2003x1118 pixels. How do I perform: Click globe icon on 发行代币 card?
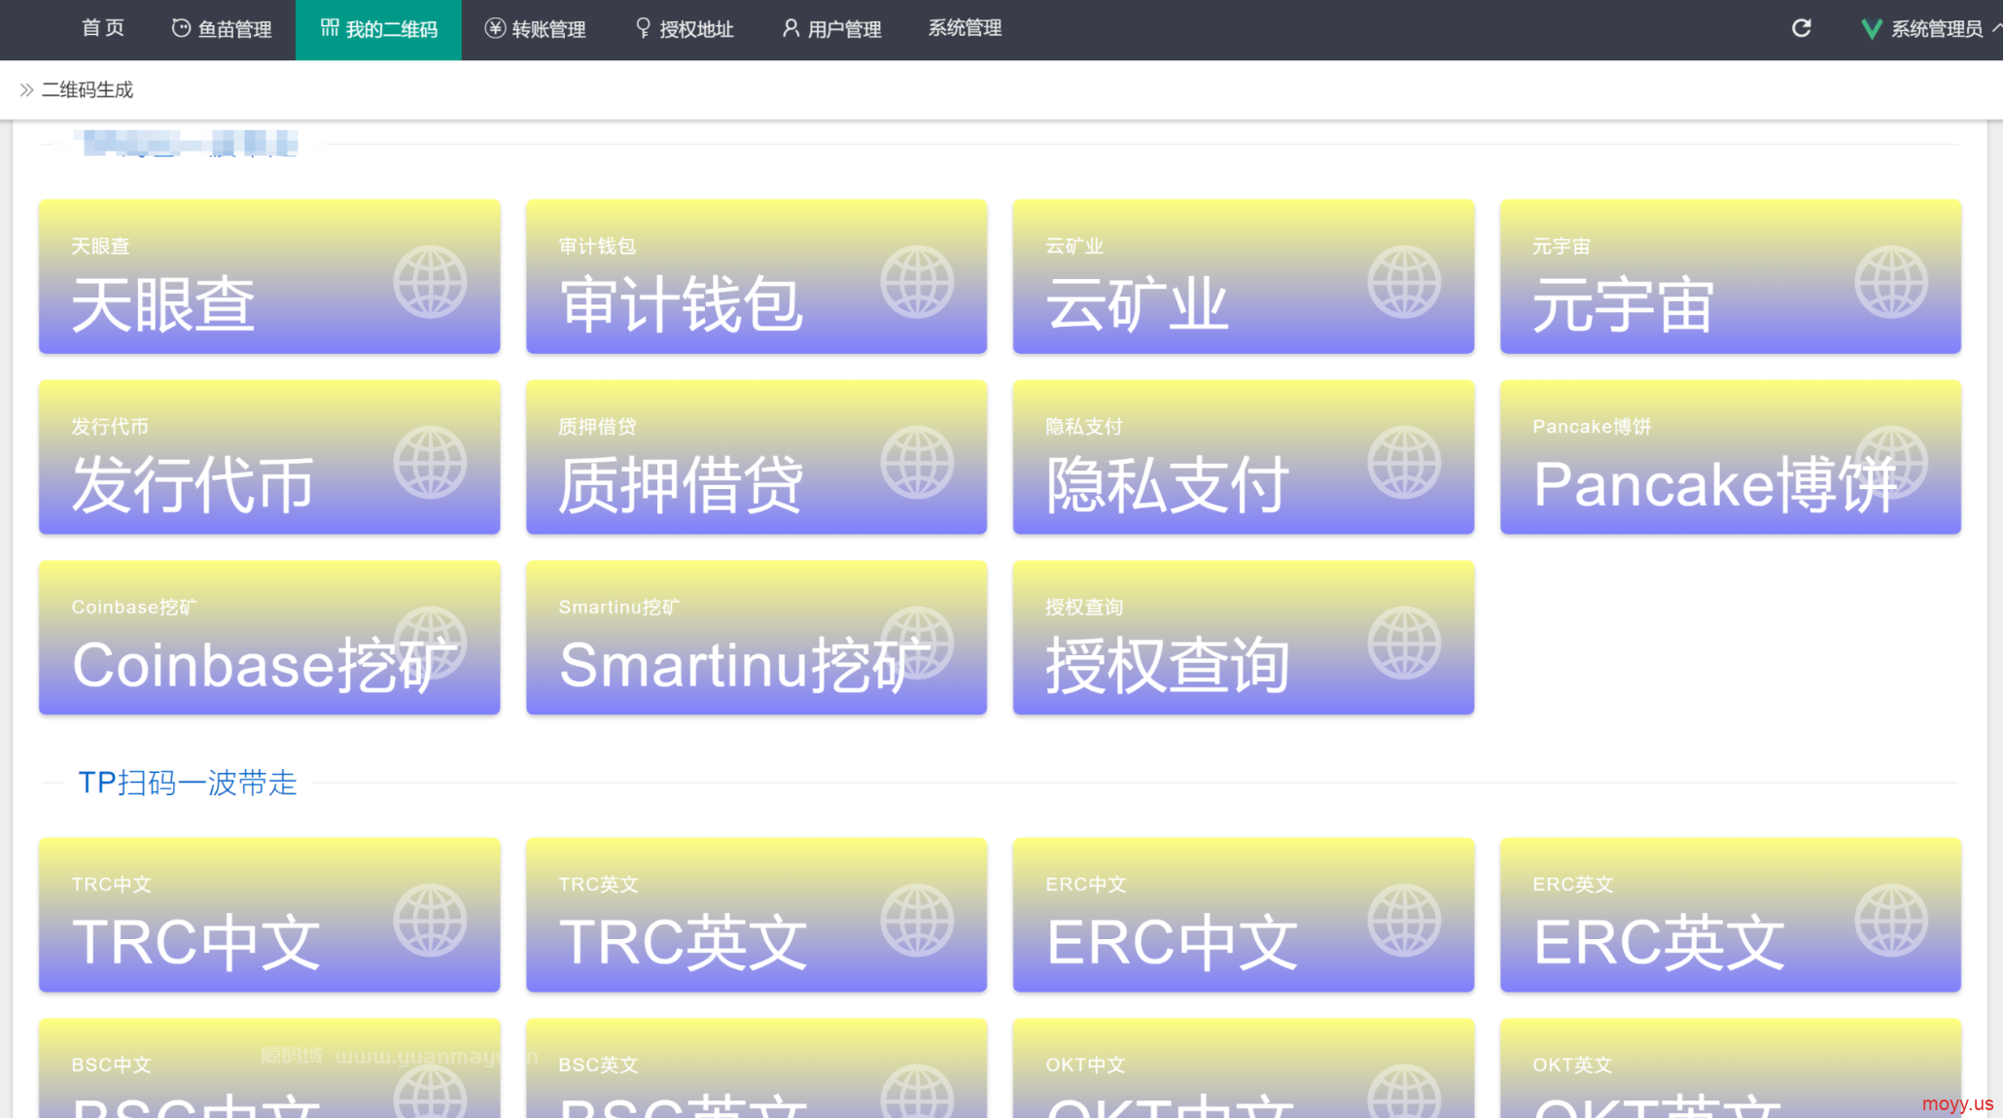click(x=430, y=463)
